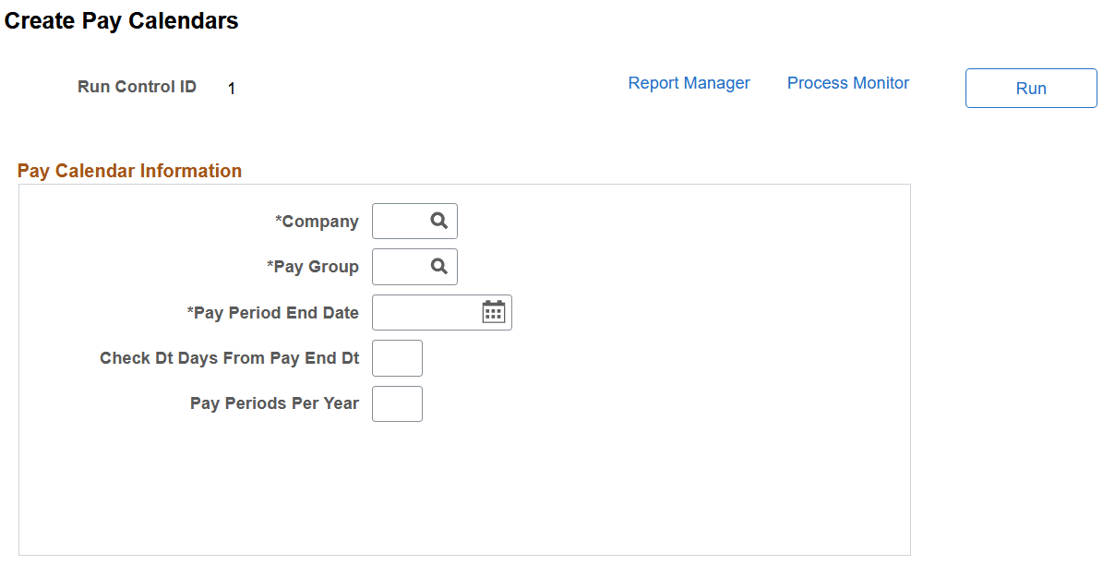Select the magnifier icon next to Pay Group
The height and width of the screenshot is (565, 1115).
[x=439, y=266]
